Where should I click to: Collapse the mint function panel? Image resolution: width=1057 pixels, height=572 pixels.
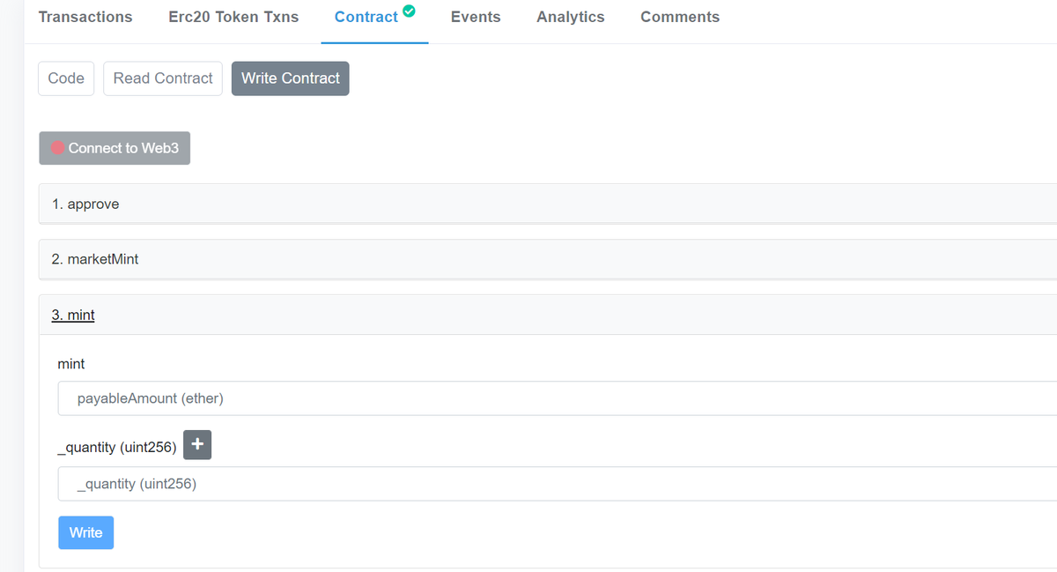73,314
